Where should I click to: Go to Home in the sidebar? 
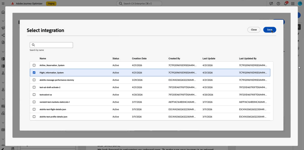point(3,12)
